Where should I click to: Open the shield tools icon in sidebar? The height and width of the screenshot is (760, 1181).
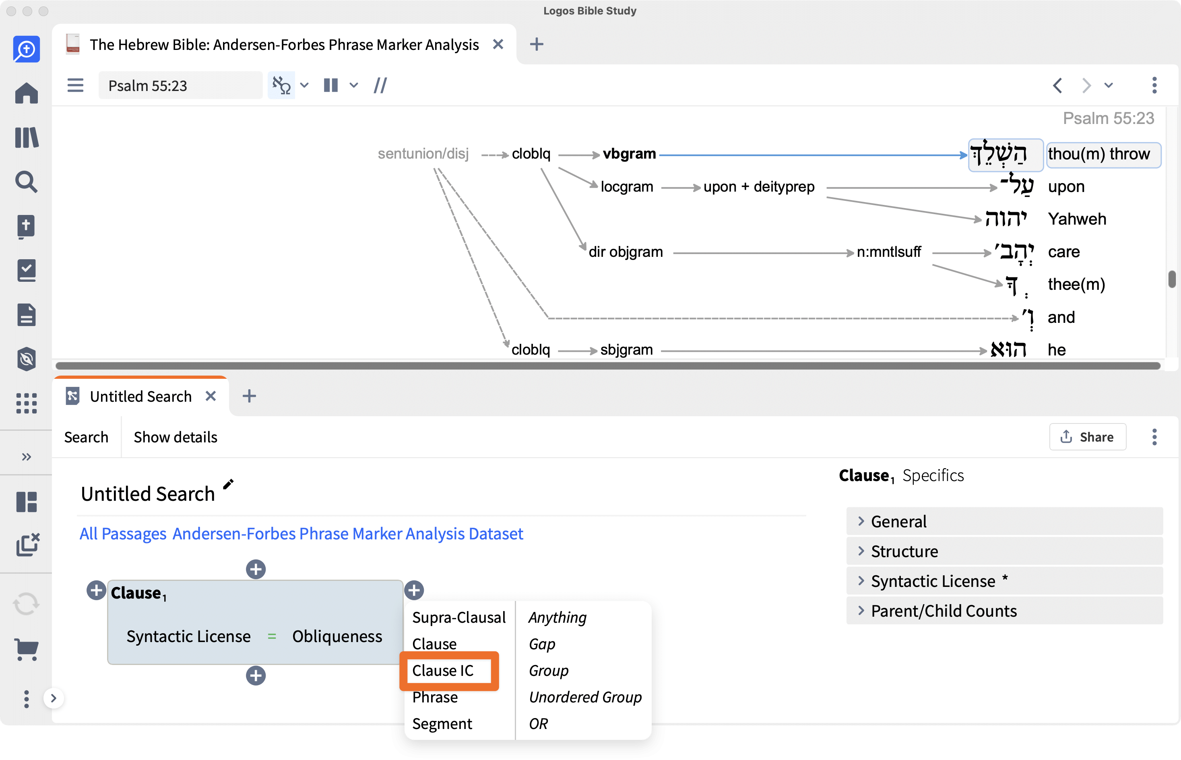[x=26, y=359]
